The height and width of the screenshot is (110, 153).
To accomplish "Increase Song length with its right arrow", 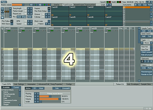I will point(31,8).
